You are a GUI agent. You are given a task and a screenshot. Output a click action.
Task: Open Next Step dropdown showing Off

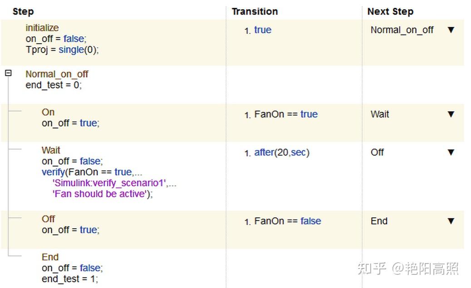[451, 152]
